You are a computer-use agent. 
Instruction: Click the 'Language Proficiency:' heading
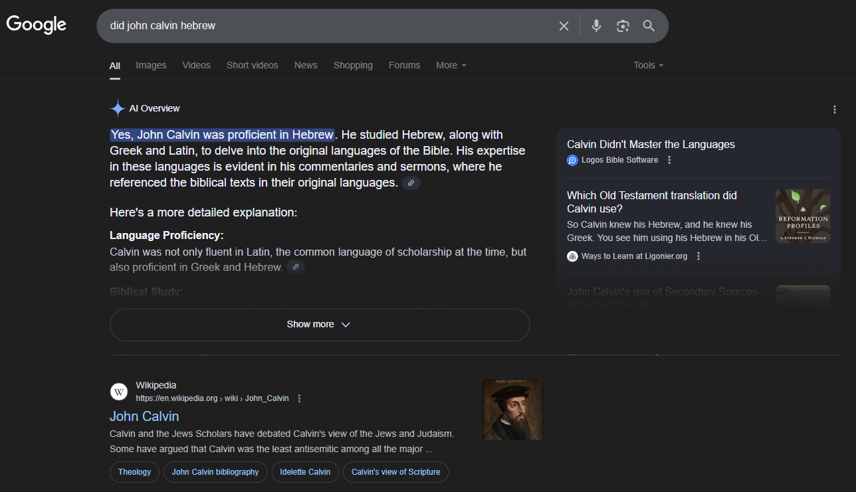tap(167, 235)
